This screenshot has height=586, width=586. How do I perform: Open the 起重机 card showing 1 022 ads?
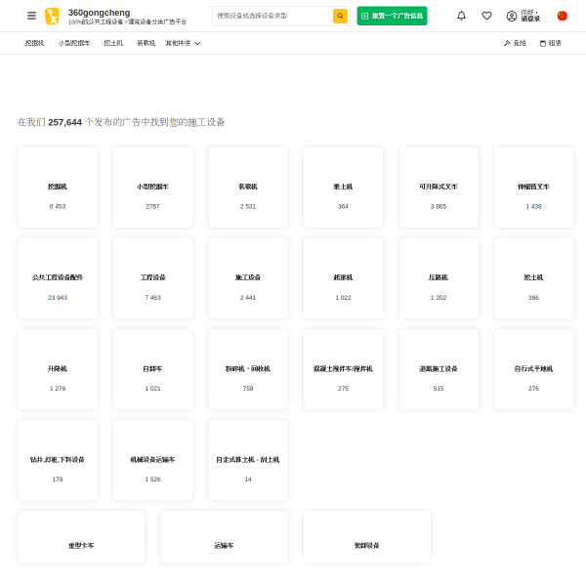coord(343,278)
